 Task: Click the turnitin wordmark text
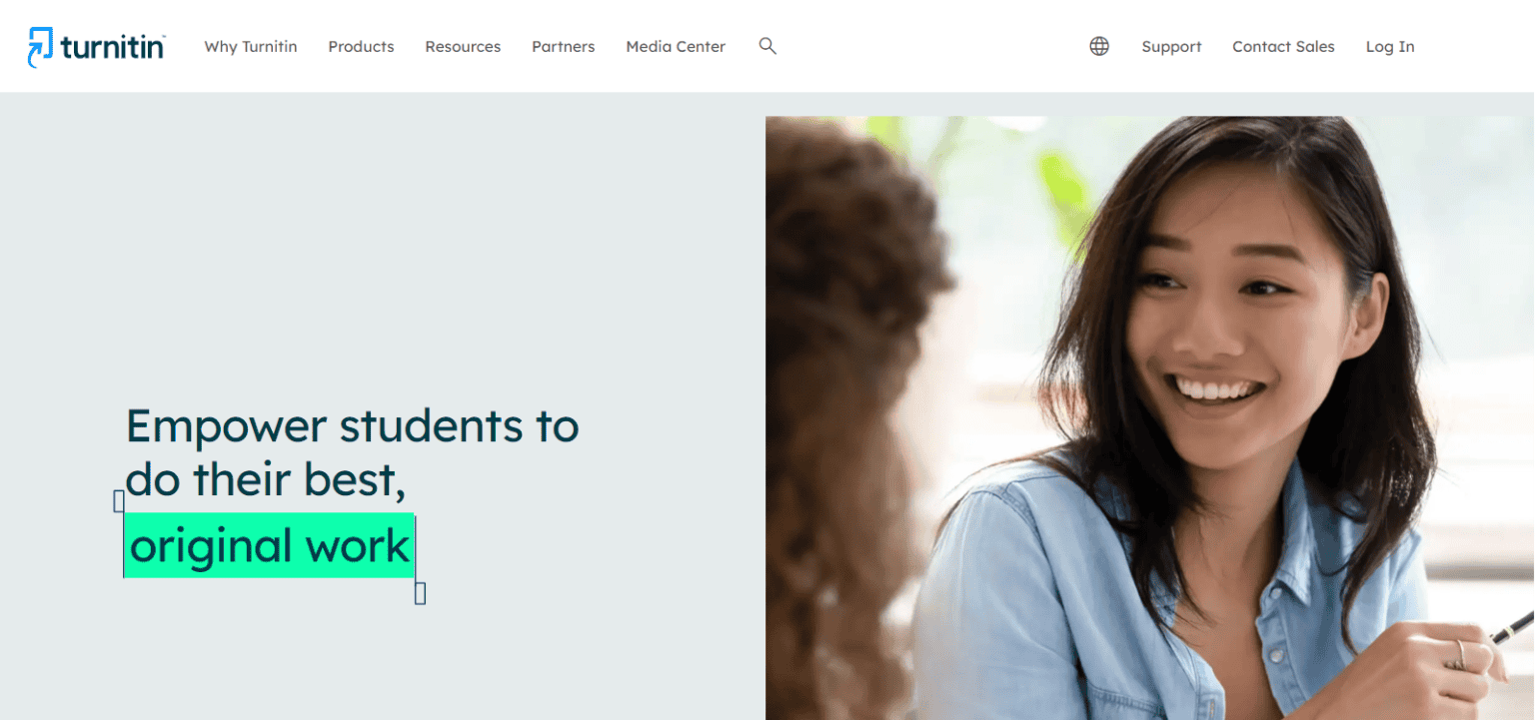pos(112,47)
